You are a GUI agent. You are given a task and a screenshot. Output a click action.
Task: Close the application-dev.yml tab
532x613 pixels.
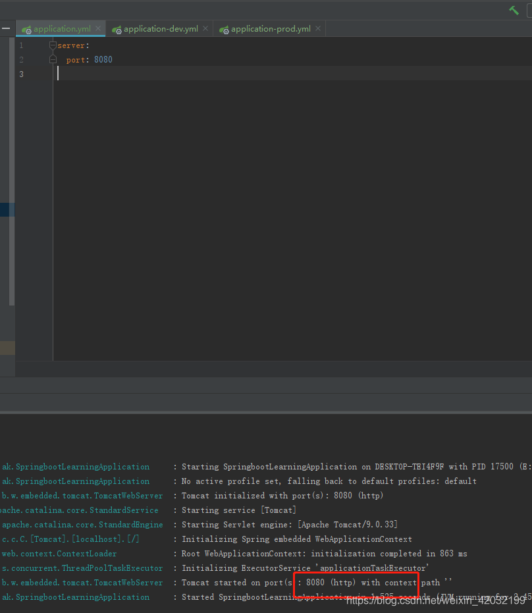point(205,28)
